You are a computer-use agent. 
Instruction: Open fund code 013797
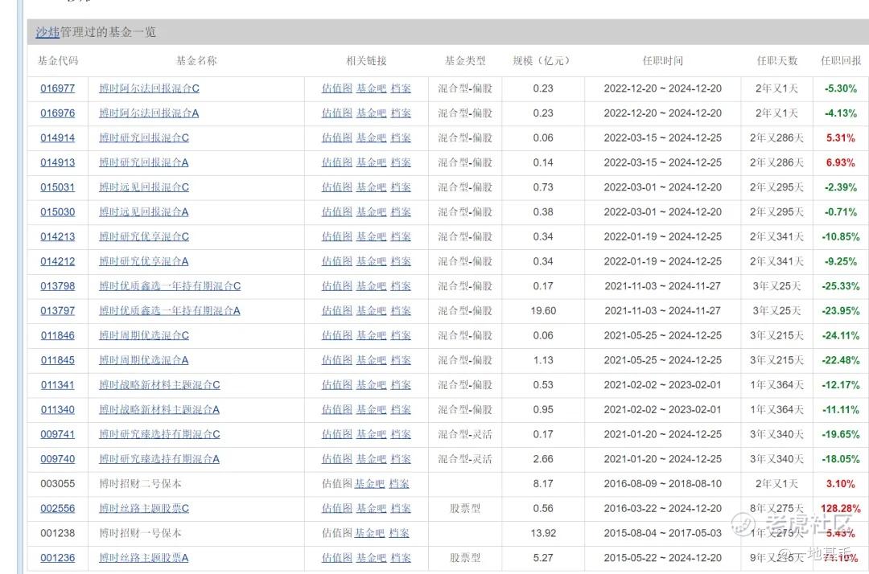pyautogui.click(x=58, y=310)
